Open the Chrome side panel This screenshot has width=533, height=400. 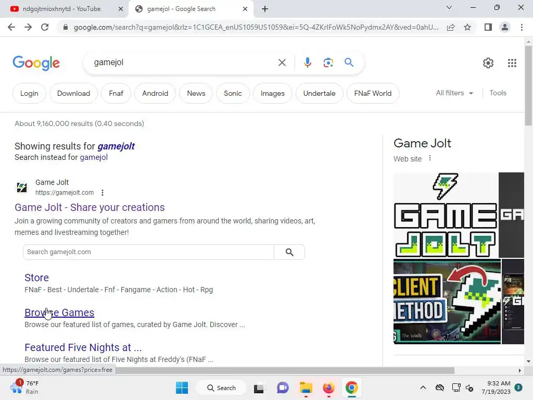click(x=488, y=27)
